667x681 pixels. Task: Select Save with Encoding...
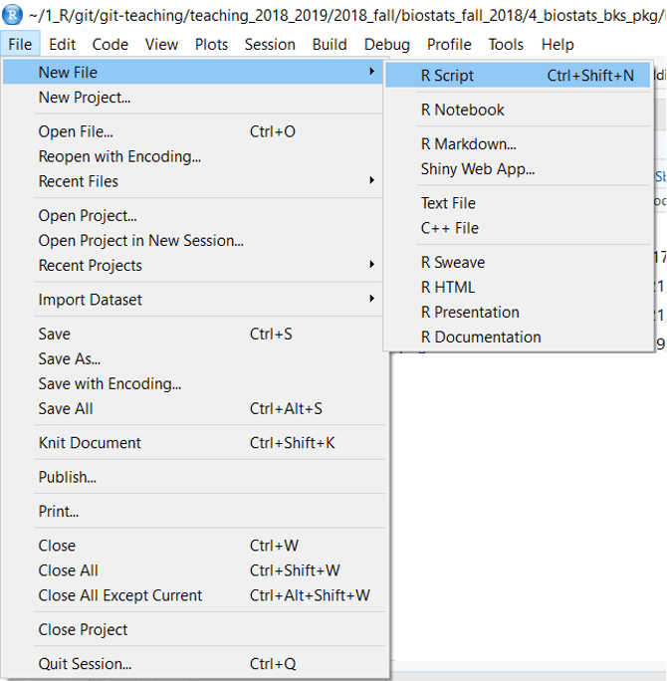(193, 383)
